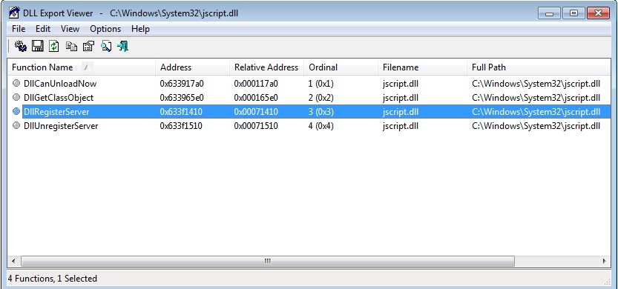The height and width of the screenshot is (289, 618).
Task: Click the horizontal scrollbar right arrow
Action: (604, 261)
